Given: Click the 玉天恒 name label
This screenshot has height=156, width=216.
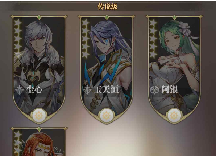Looking at the screenshot, I should [106, 90].
